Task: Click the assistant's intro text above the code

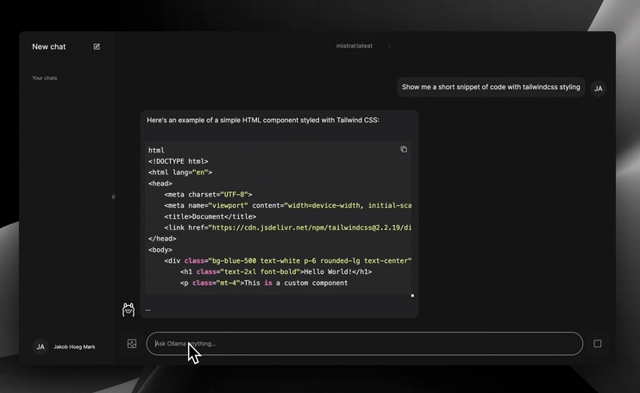Action: (x=262, y=120)
